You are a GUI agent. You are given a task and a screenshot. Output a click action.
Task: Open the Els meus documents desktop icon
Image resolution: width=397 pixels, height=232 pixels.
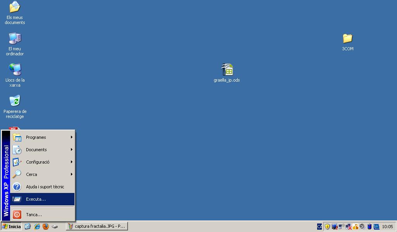(x=15, y=13)
